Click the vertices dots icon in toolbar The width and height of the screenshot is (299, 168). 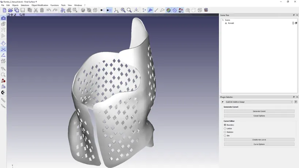click(x=144, y=10)
